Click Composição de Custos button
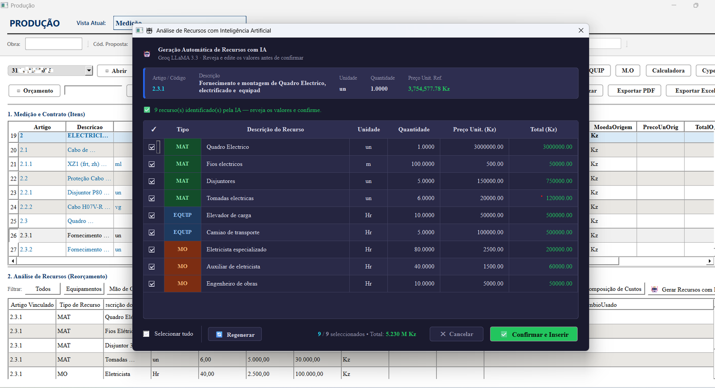The height and width of the screenshot is (388, 715). coord(617,289)
